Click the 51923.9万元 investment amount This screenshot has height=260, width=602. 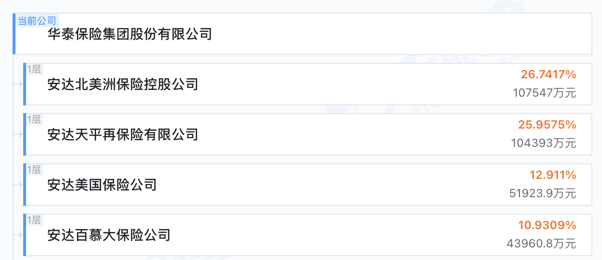pos(543,193)
